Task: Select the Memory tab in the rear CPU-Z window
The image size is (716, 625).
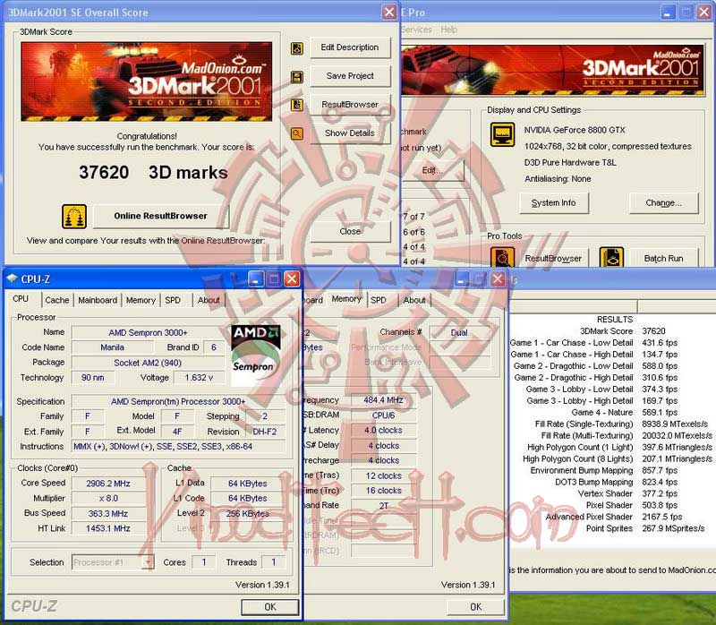Action: [x=346, y=299]
